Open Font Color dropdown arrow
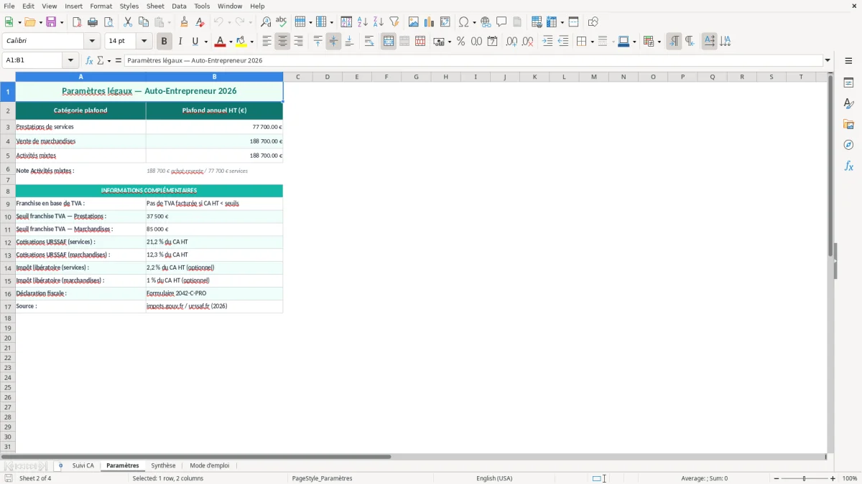Viewport: 862px width, 484px height. coord(231,42)
